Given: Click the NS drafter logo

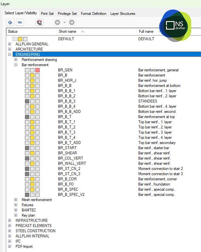Looking at the screenshot, I should 175,26.
